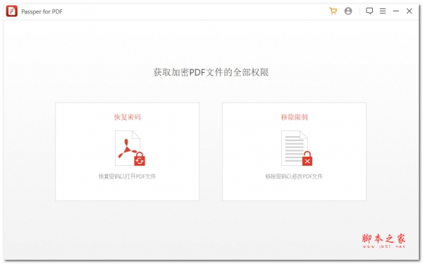The image size is (423, 264).
Task: Click the Passper for PDF title text
Action: point(42,11)
